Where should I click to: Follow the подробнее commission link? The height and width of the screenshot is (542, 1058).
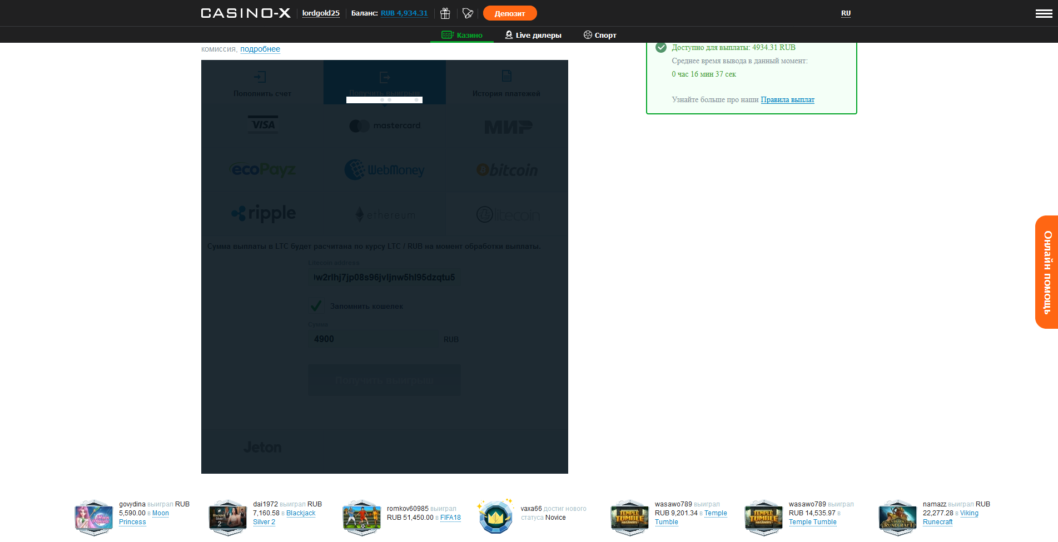point(260,49)
